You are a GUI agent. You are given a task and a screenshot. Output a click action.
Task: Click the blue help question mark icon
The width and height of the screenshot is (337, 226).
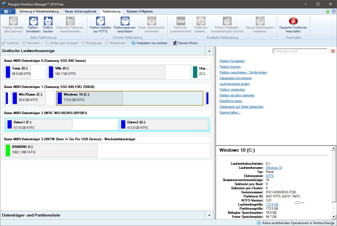point(333,11)
